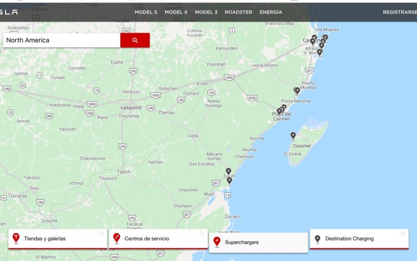Select the charger pin near Puerto Morelos
The width and height of the screenshot is (417, 261).
[x=297, y=91]
